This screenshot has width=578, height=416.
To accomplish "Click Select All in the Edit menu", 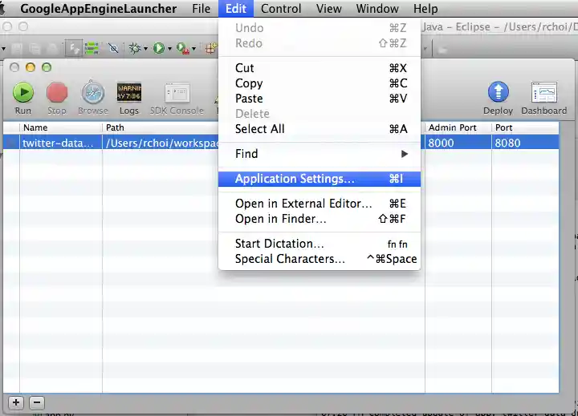I will (260, 129).
